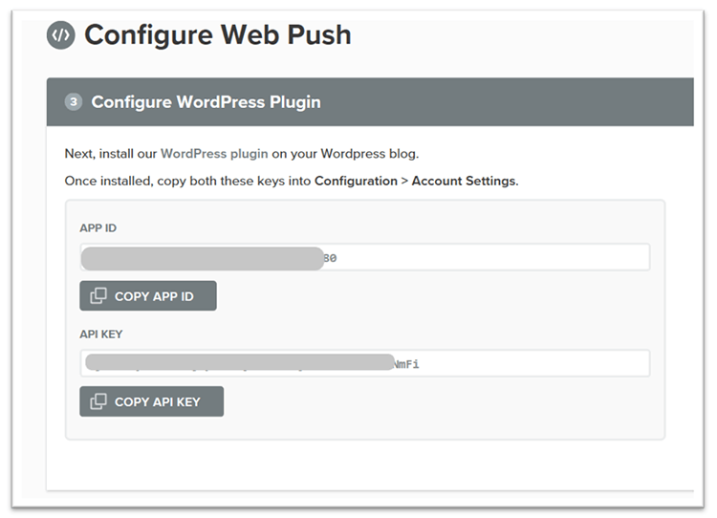
Task: Click the step 3 number badge
Action: coord(74,101)
